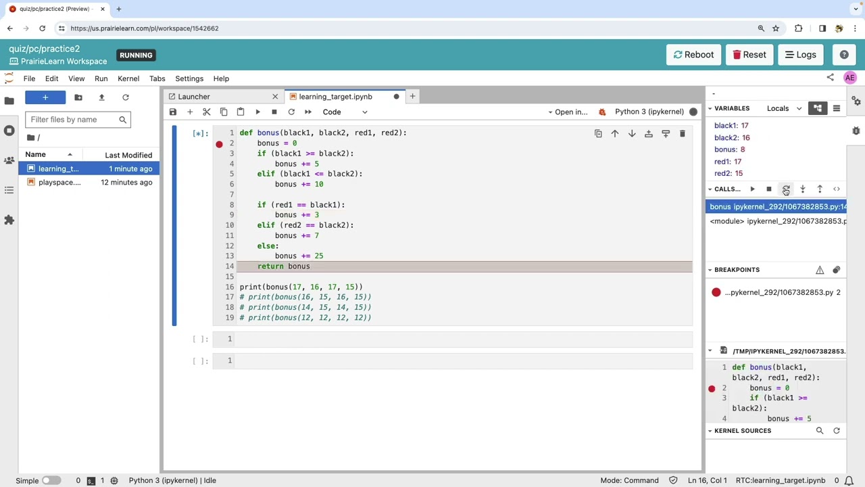Expand the Kernel Sources section
Viewport: 865px width, 487px height.
pyautogui.click(x=710, y=431)
